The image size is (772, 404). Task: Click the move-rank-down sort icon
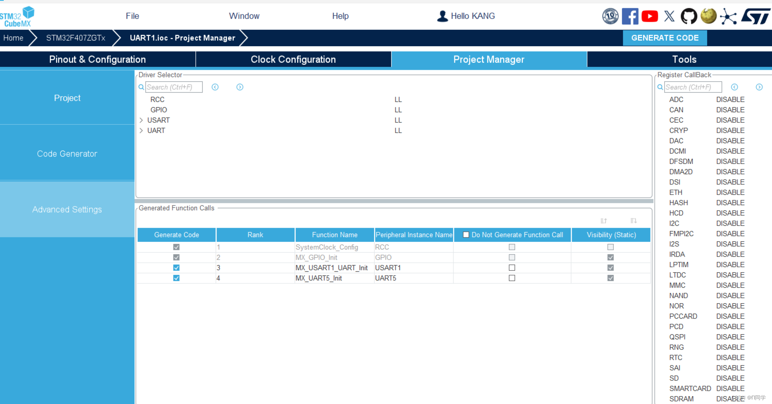(x=634, y=221)
